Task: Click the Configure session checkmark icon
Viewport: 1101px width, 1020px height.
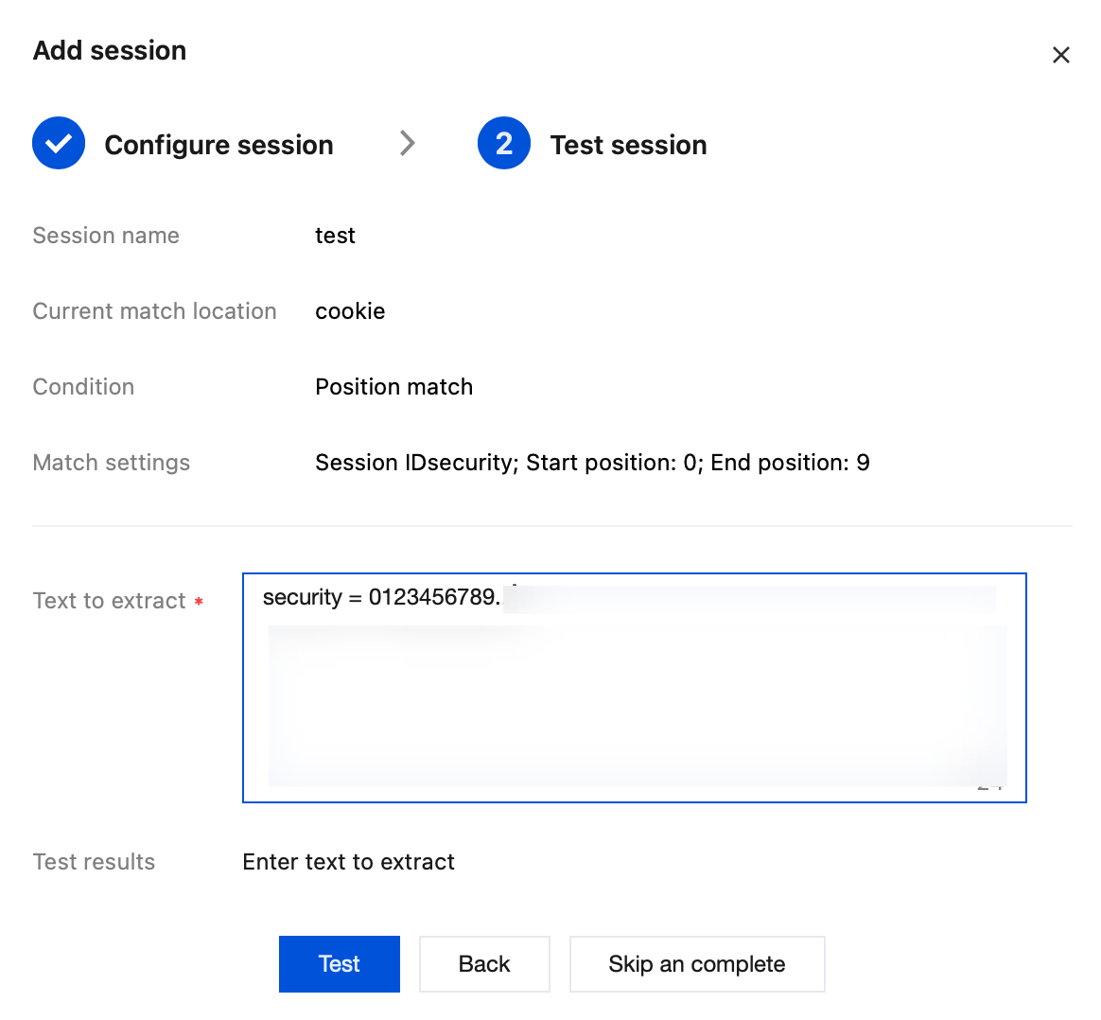Action: (59, 144)
